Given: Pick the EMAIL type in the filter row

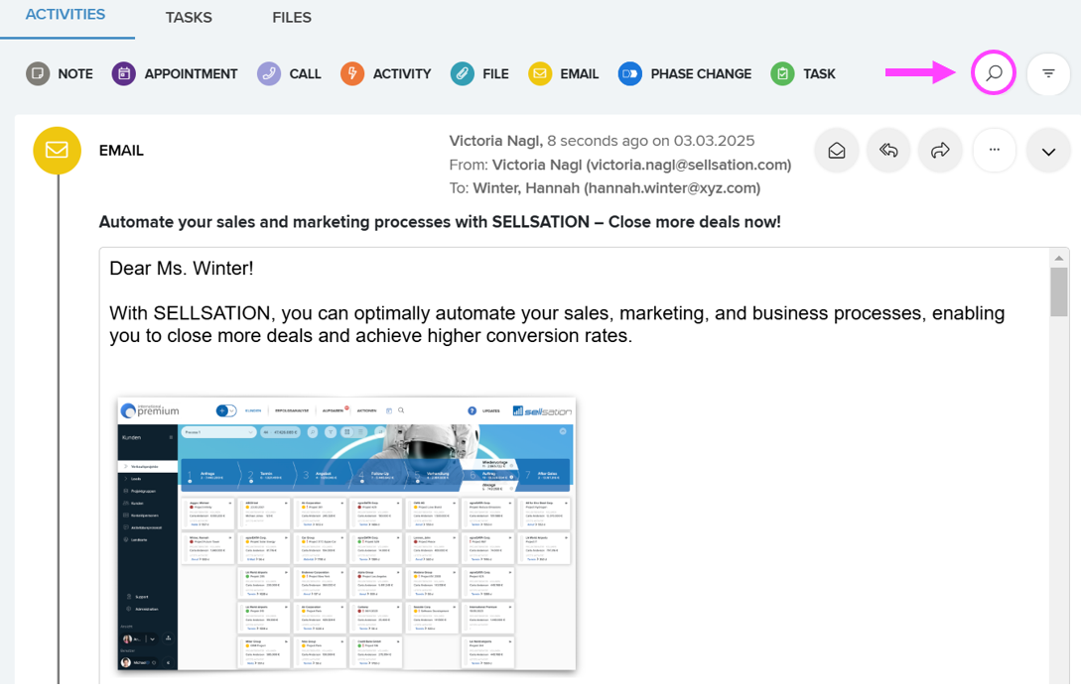Looking at the screenshot, I should tap(563, 73).
